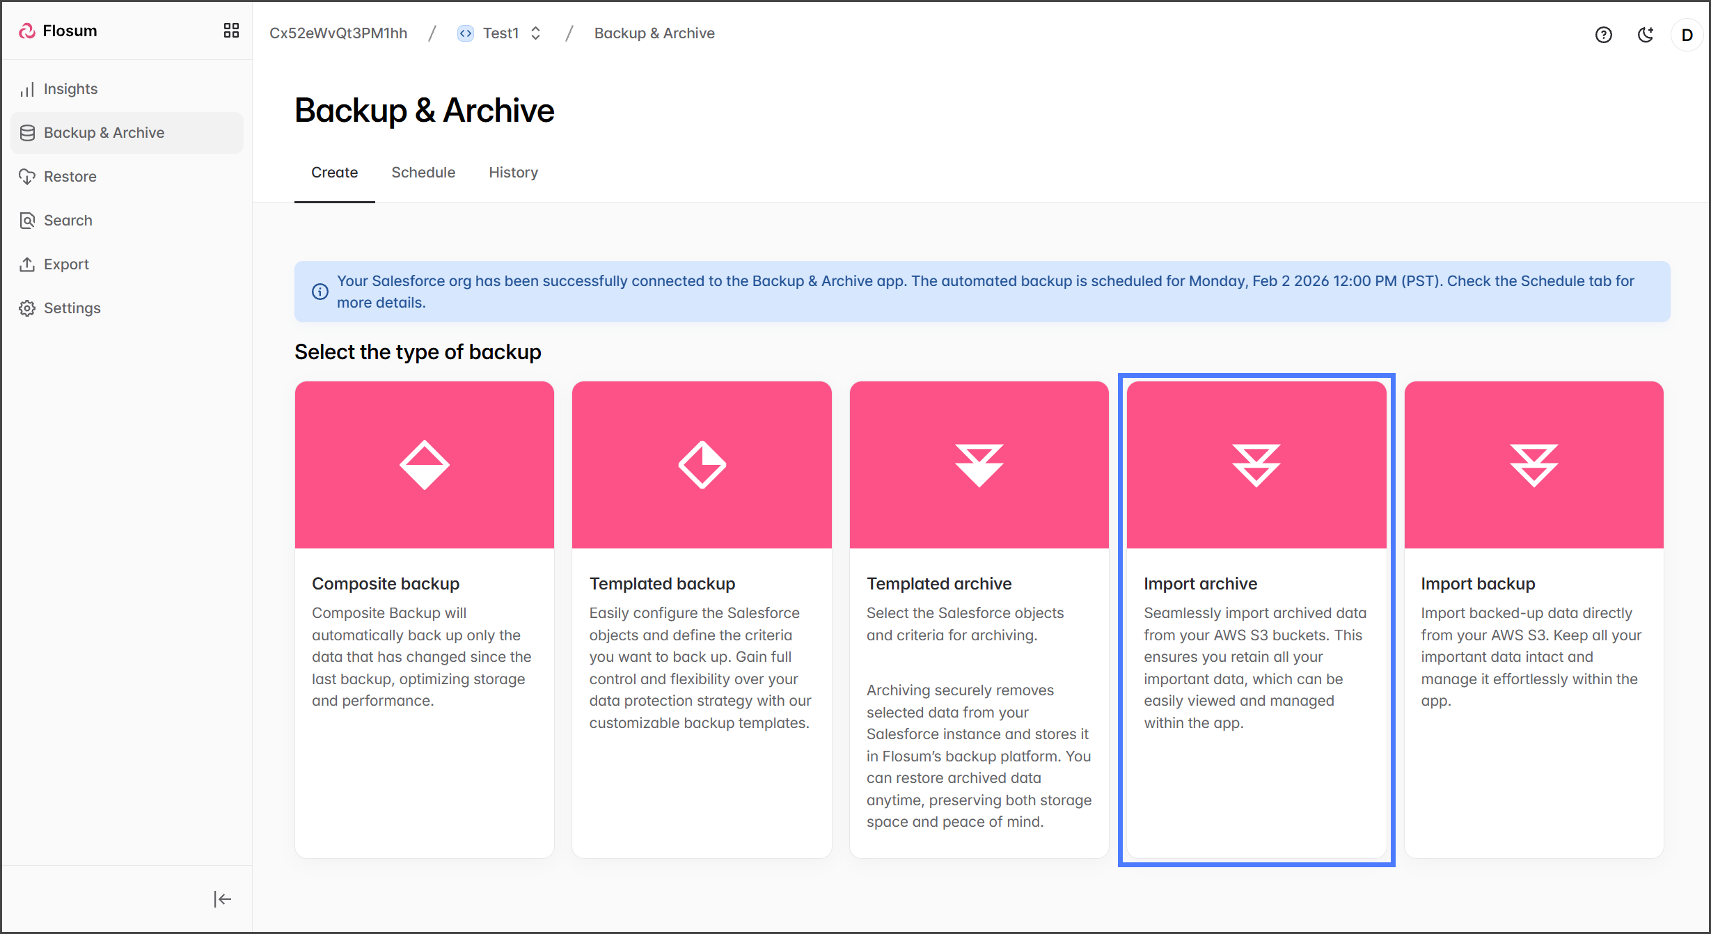The image size is (1711, 934).
Task: Switch to the Schedule tab
Action: [x=423, y=173]
